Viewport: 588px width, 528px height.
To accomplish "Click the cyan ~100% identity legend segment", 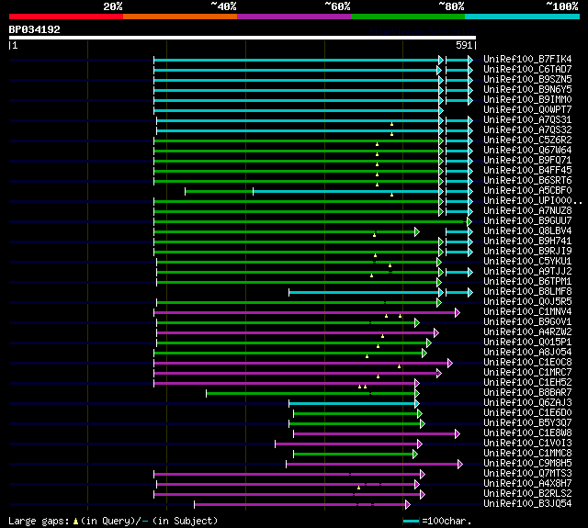I will click(522, 17).
